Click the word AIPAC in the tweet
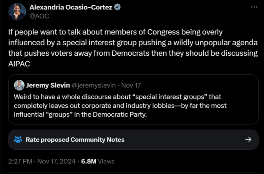Image resolution: width=264 pixels, height=174 pixels. (x=19, y=64)
